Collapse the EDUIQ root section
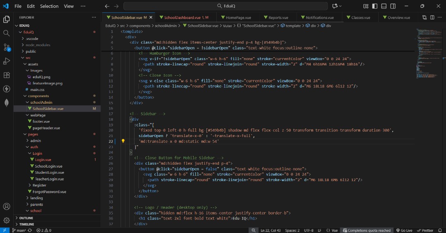This screenshot has height=233, width=446. (x=17, y=26)
